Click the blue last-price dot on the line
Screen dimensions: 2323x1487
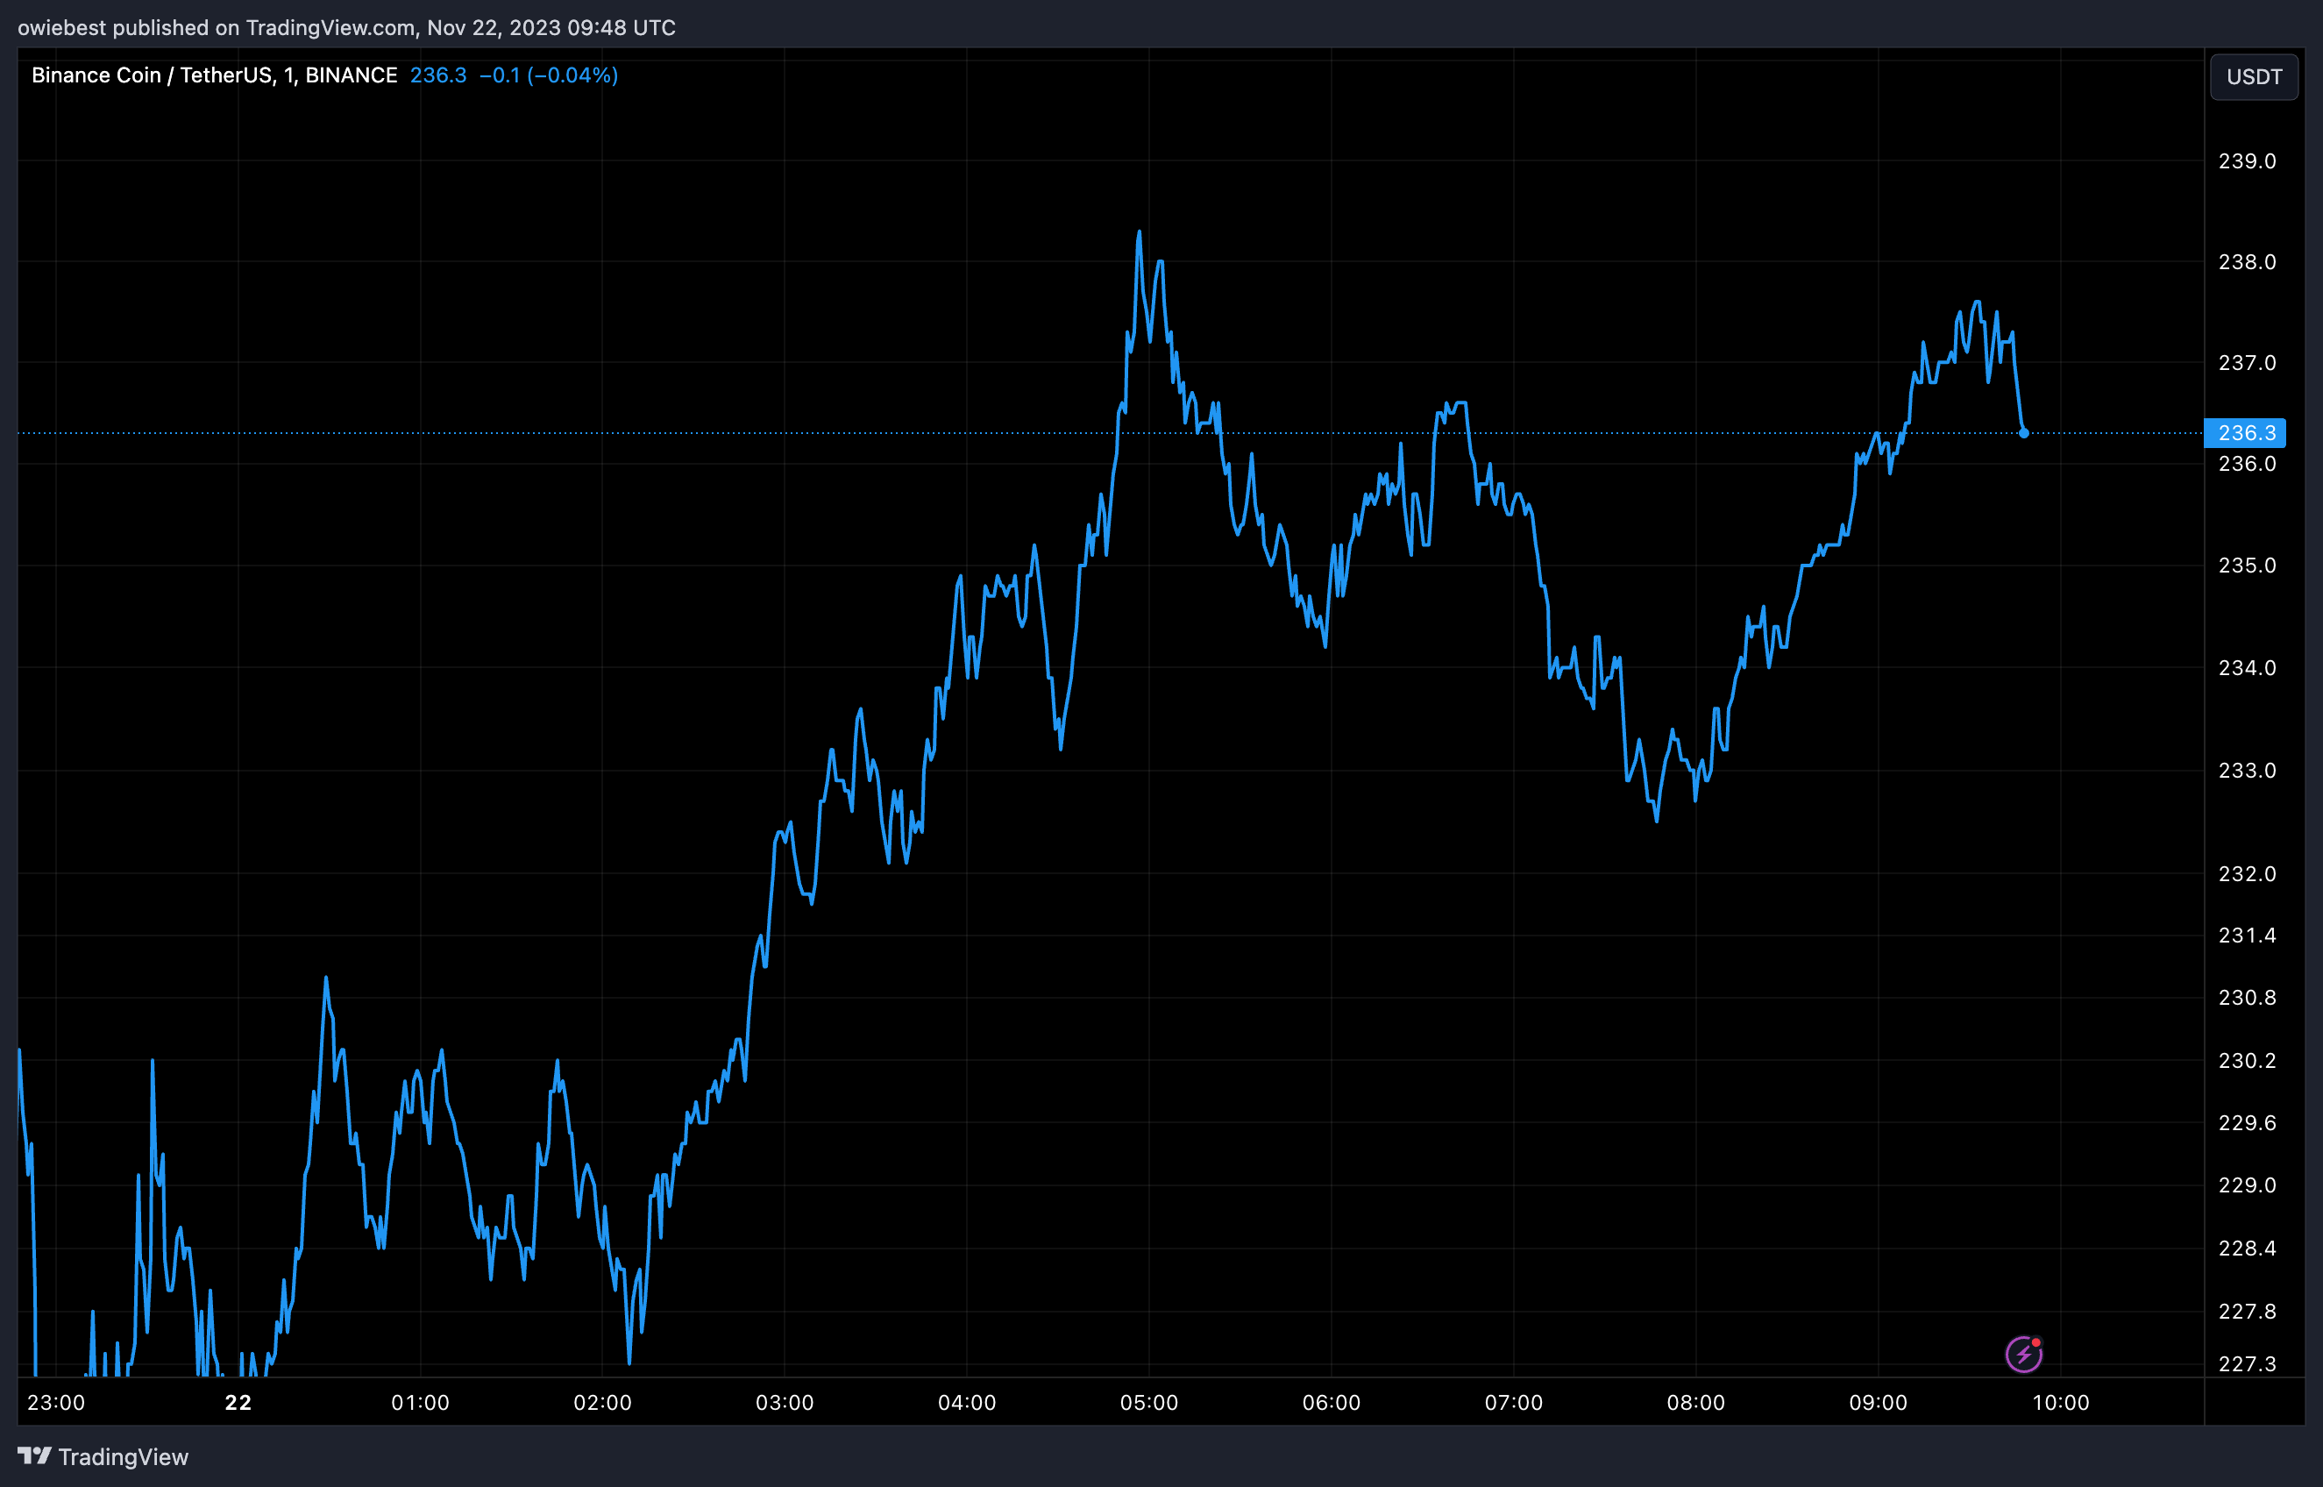tap(2024, 433)
